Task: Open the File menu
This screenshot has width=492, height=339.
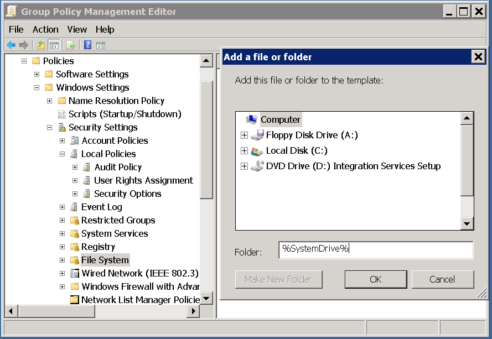Action: pos(16,29)
